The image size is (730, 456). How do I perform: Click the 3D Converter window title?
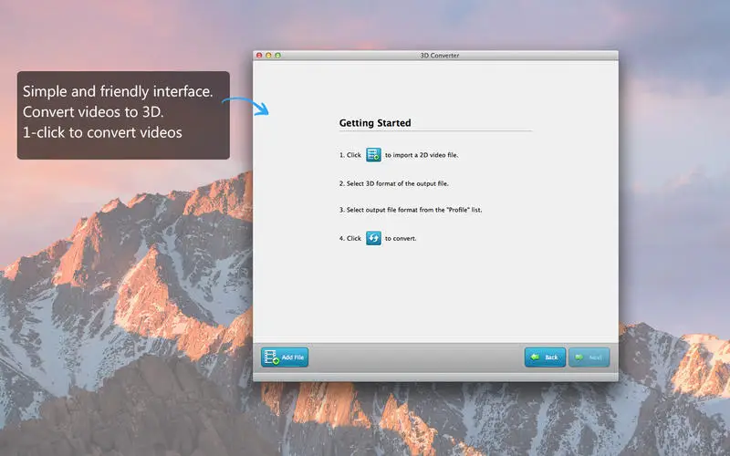(x=440, y=56)
